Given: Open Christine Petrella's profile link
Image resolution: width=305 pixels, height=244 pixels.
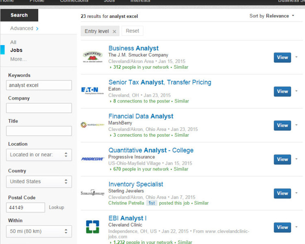Looking at the screenshot, I should coord(126,203).
